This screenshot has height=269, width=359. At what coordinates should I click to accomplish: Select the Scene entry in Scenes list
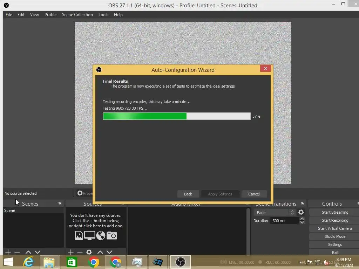pos(33,211)
